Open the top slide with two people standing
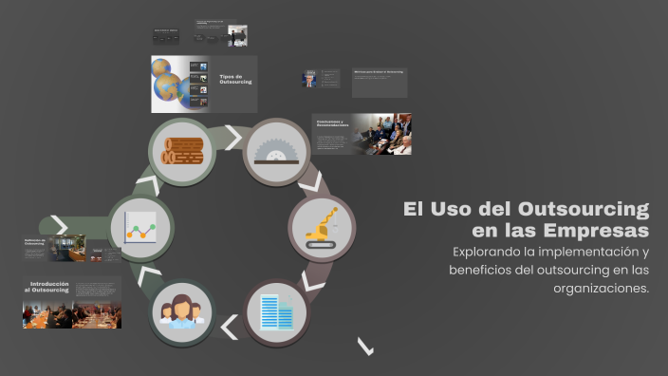668x376 pixels. (221, 33)
